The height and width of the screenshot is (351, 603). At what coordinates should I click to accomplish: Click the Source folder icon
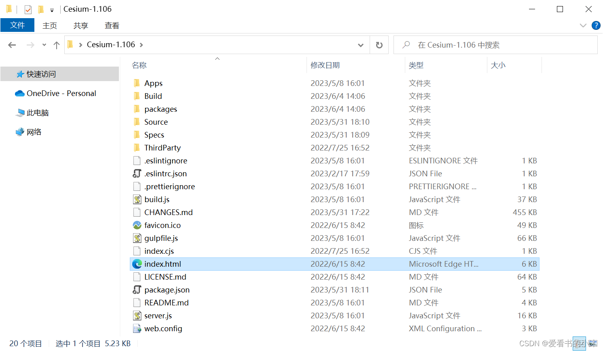tap(137, 122)
